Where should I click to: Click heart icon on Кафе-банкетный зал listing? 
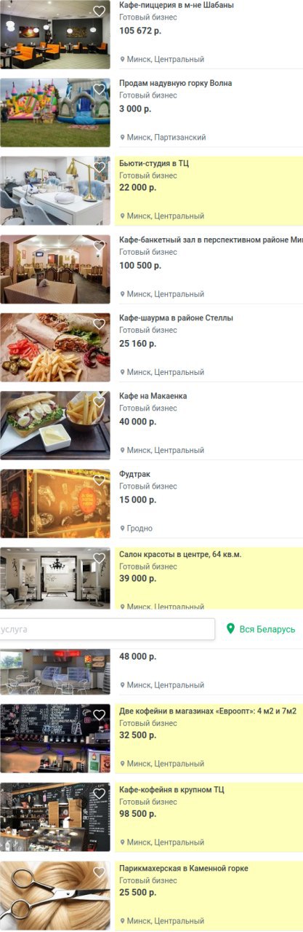(100, 246)
